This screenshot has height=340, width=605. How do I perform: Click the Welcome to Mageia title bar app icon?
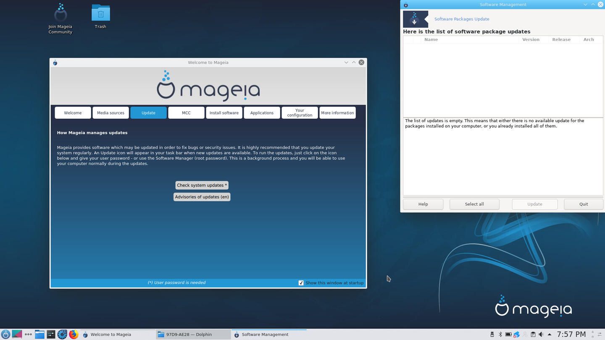click(x=55, y=63)
